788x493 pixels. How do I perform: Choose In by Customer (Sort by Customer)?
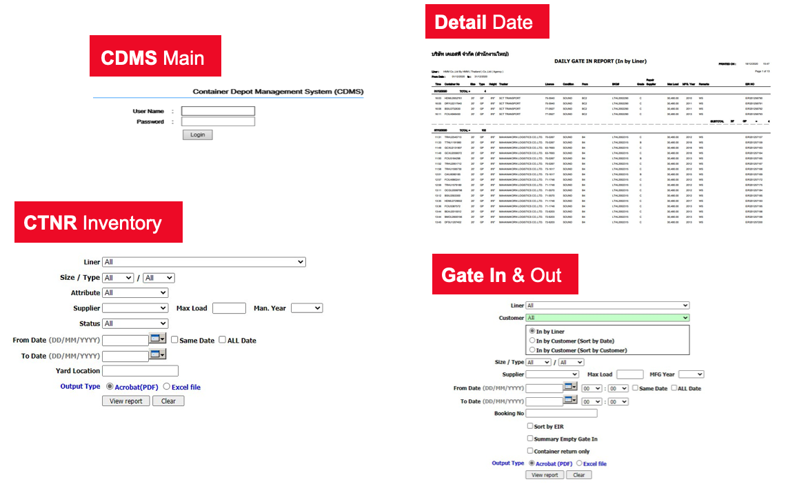pyautogui.click(x=532, y=350)
